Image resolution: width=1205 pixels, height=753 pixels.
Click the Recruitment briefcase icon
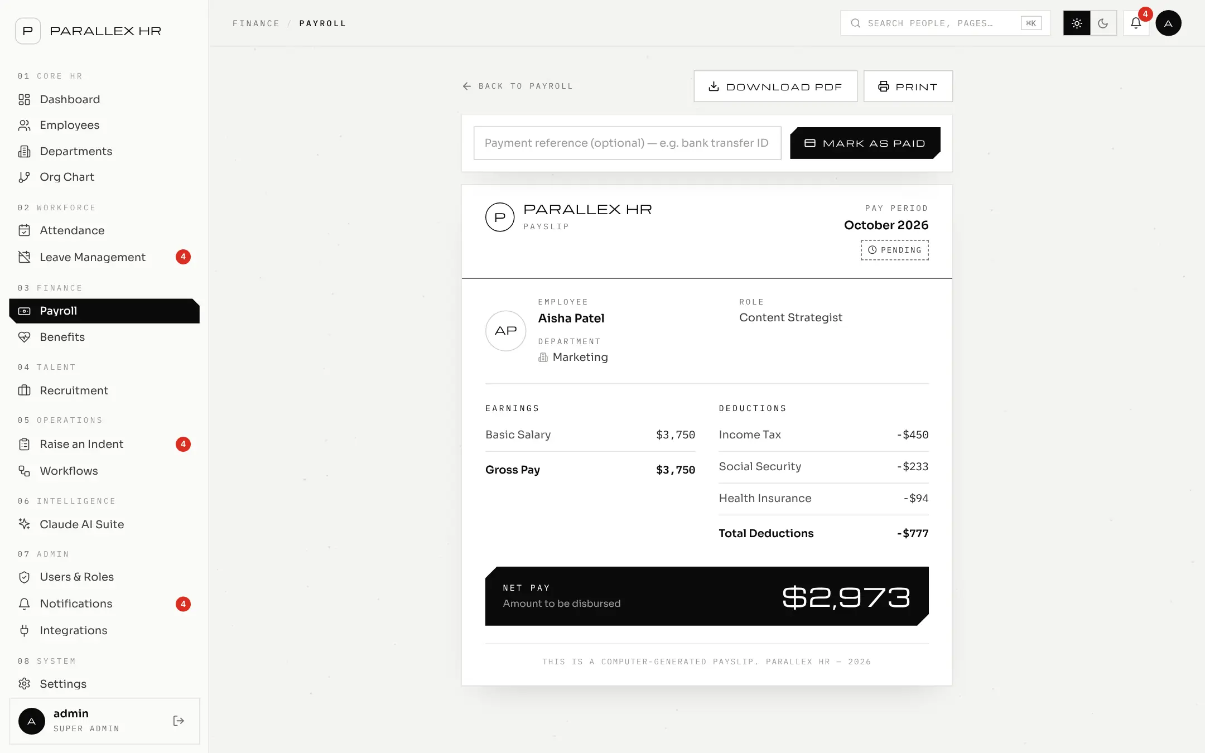[24, 390]
